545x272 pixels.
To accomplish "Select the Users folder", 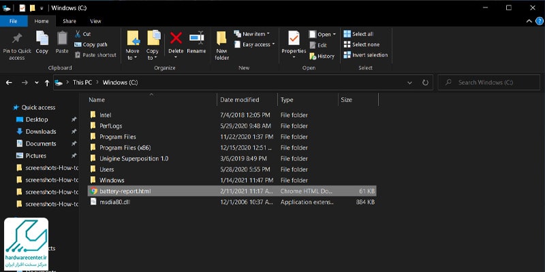I will pos(232,169).
